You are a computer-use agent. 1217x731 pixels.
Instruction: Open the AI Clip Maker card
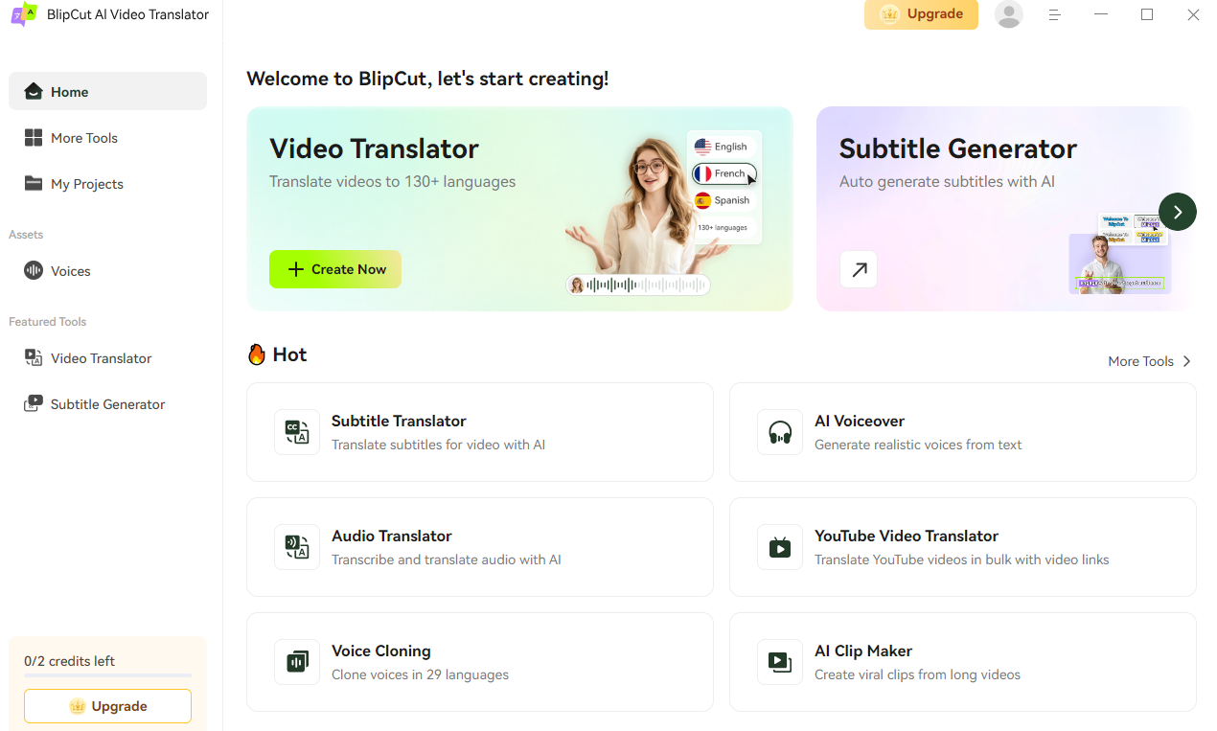pos(963,662)
